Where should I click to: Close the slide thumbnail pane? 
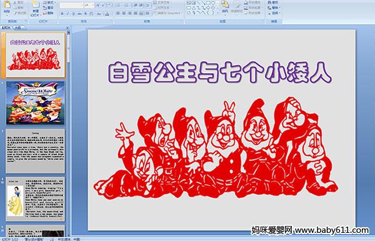click(67, 28)
